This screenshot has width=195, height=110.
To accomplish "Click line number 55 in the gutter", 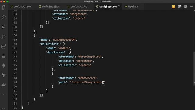I will (15, 108).
